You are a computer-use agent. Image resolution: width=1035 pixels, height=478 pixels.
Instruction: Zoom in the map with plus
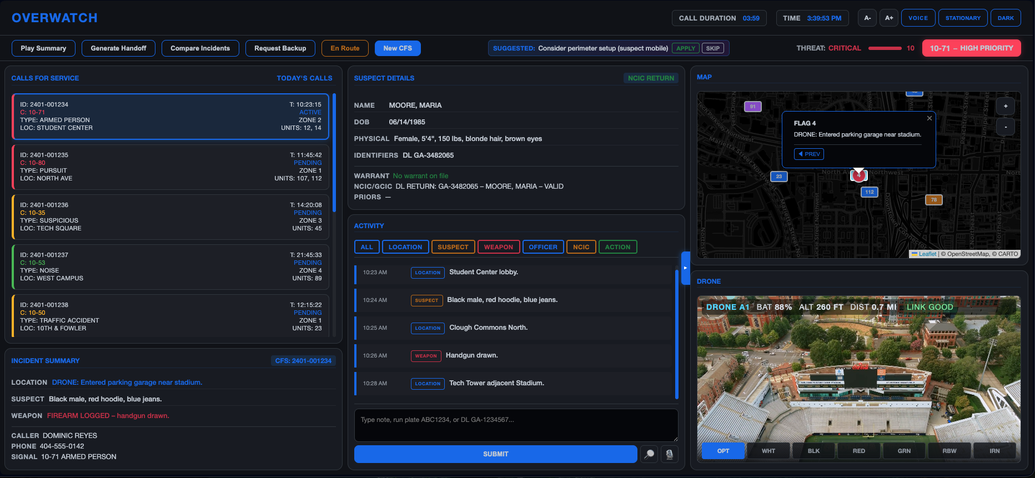pos(1006,106)
